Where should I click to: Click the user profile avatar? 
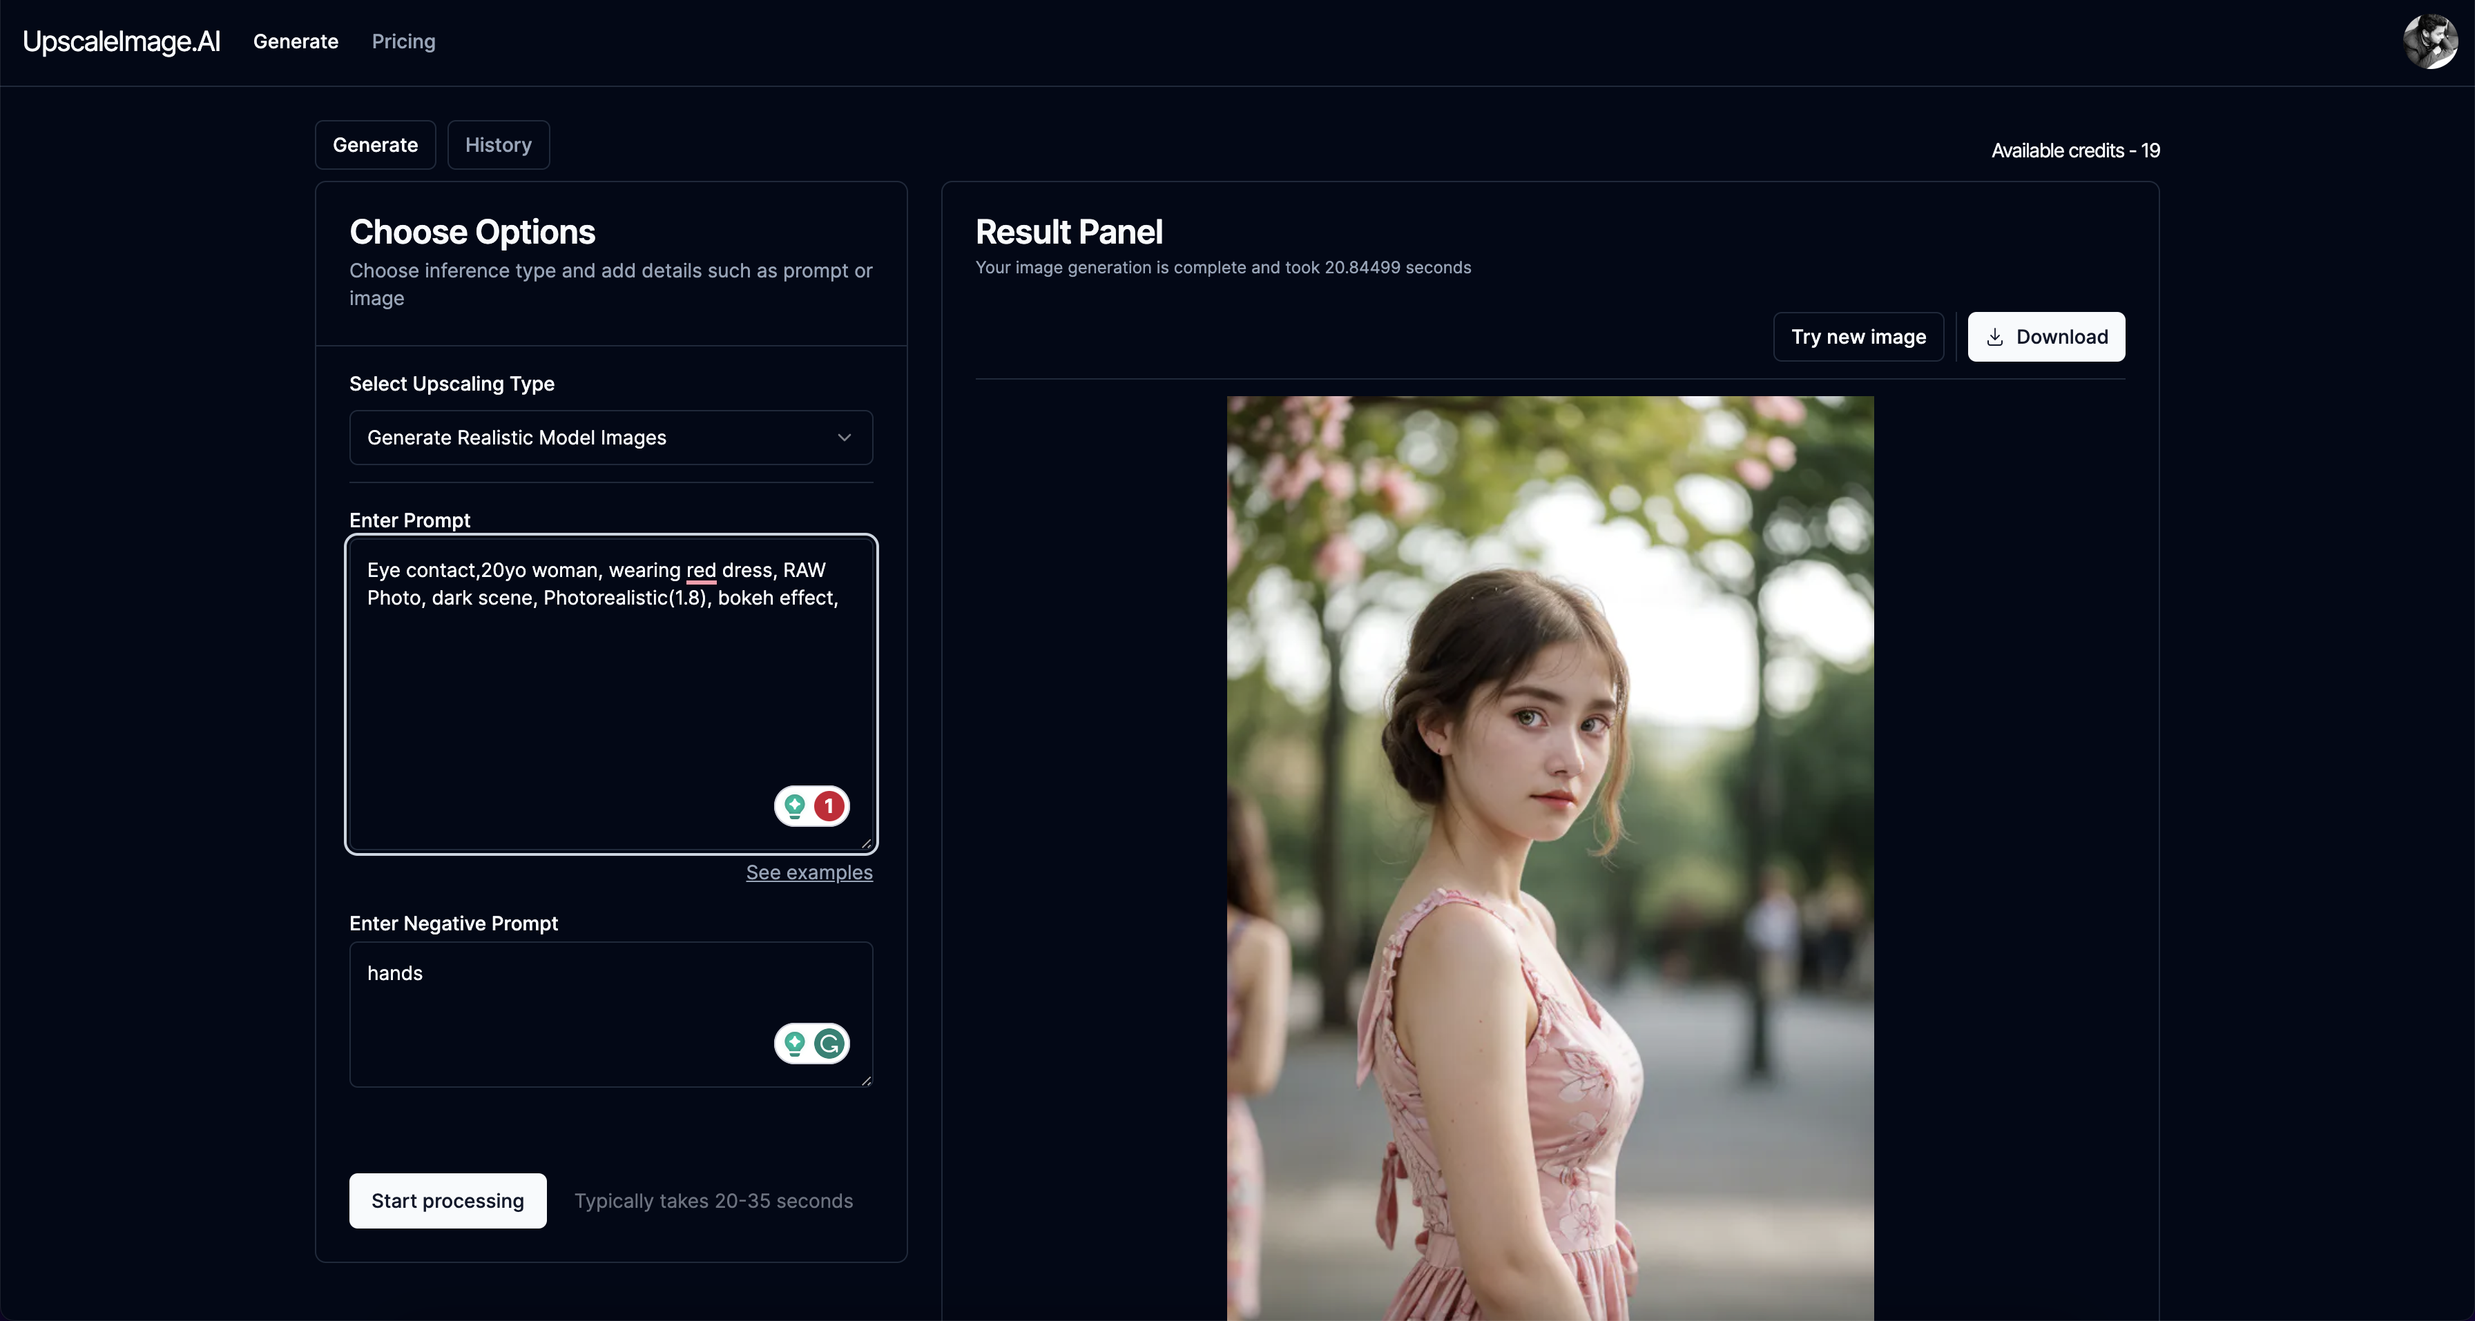pyautogui.click(x=2430, y=41)
